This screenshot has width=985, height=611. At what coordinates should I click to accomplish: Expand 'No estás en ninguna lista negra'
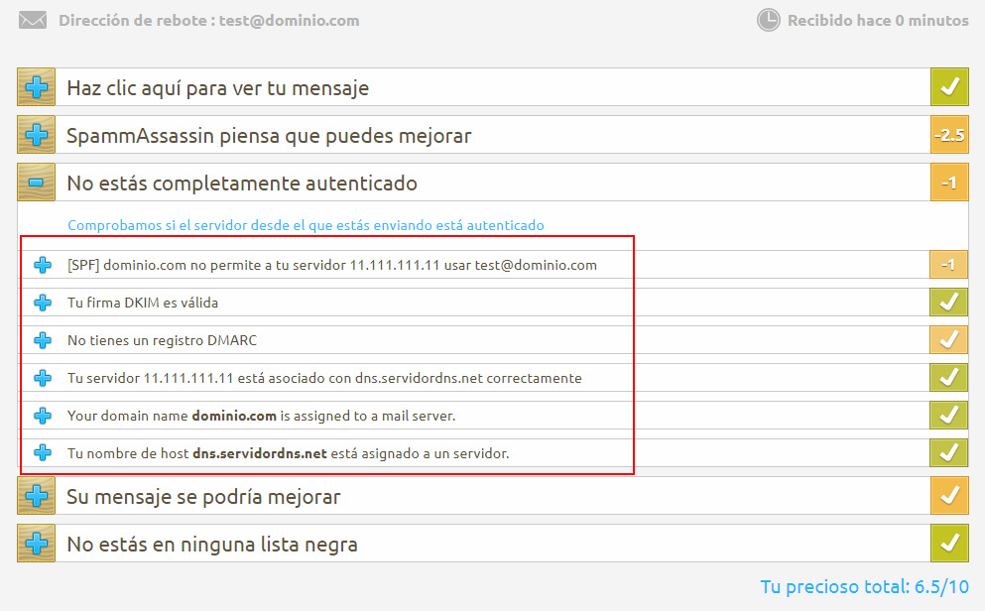(36, 544)
